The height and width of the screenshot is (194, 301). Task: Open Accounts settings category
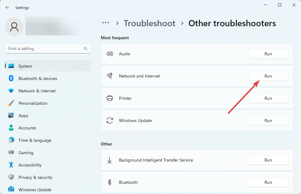(x=48, y=128)
